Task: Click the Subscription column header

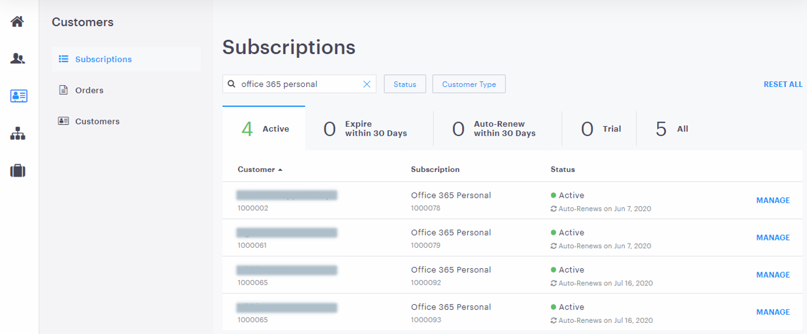Action: (435, 169)
